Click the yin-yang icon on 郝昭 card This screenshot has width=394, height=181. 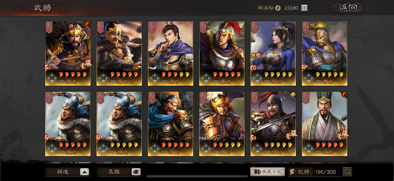293,94
